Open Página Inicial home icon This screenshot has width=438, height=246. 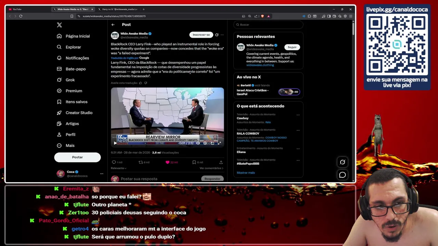pyautogui.click(x=59, y=36)
